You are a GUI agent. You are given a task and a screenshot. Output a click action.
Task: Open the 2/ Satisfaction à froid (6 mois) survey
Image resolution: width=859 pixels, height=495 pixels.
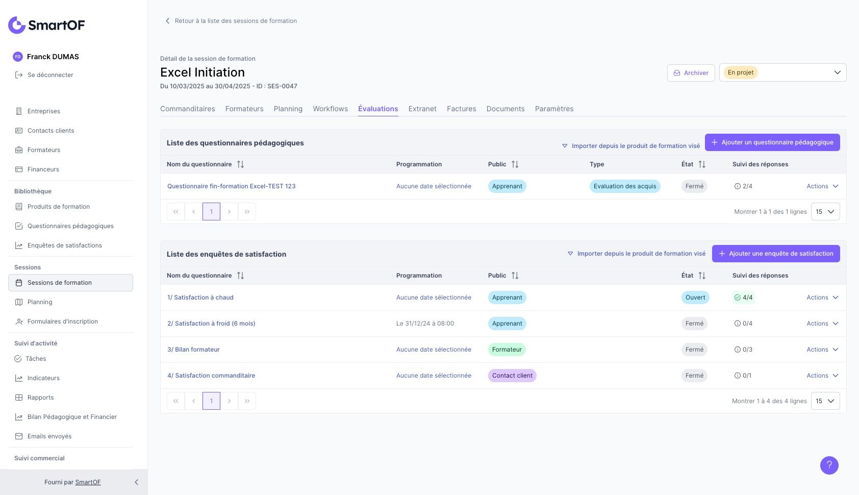(x=211, y=324)
